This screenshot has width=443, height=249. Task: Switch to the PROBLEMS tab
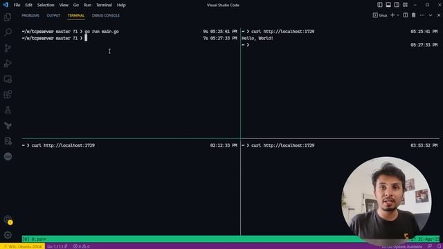30,15
